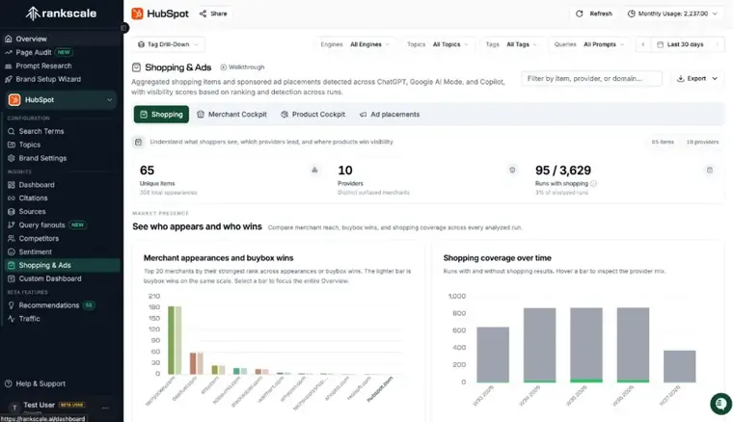The width and height of the screenshot is (733, 422).
Task: Select the Shopping tab
Action: (x=161, y=115)
